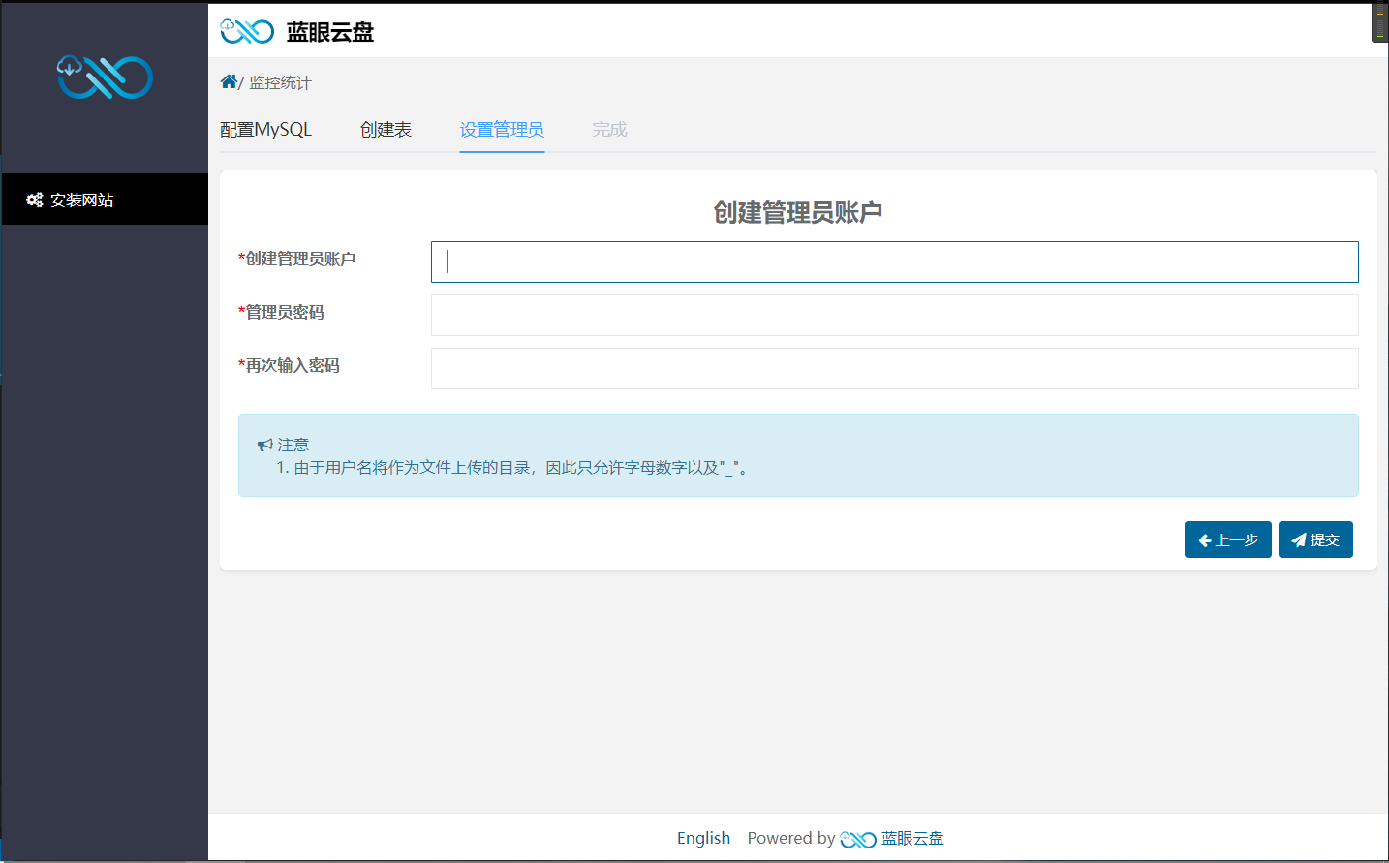Click the megaphone icon in the 注意 notice

coord(263,444)
